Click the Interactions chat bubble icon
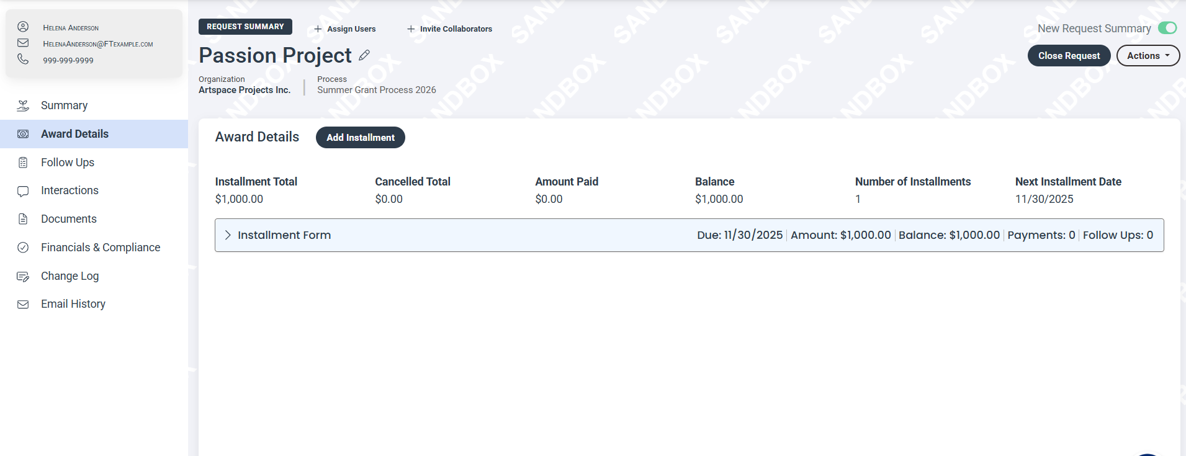Viewport: 1186px width, 456px height. pos(23,191)
